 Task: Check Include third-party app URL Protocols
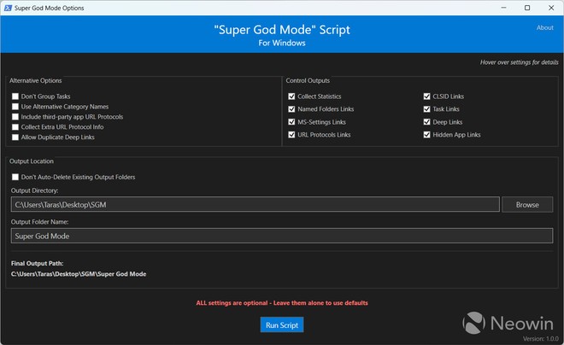15,117
